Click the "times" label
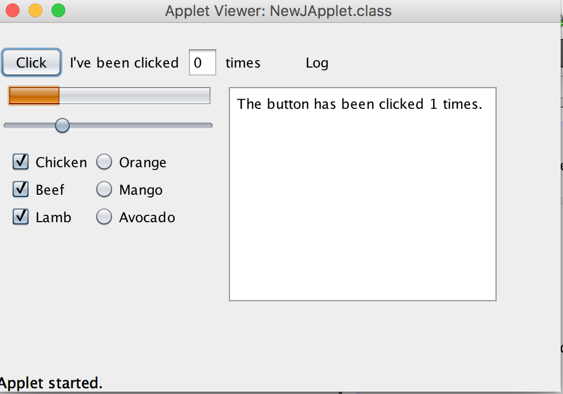The height and width of the screenshot is (394, 563). [x=243, y=63]
